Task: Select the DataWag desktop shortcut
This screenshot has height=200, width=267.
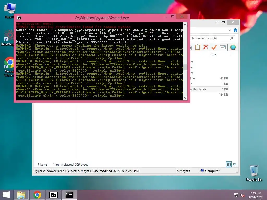Action: (x=7, y=38)
